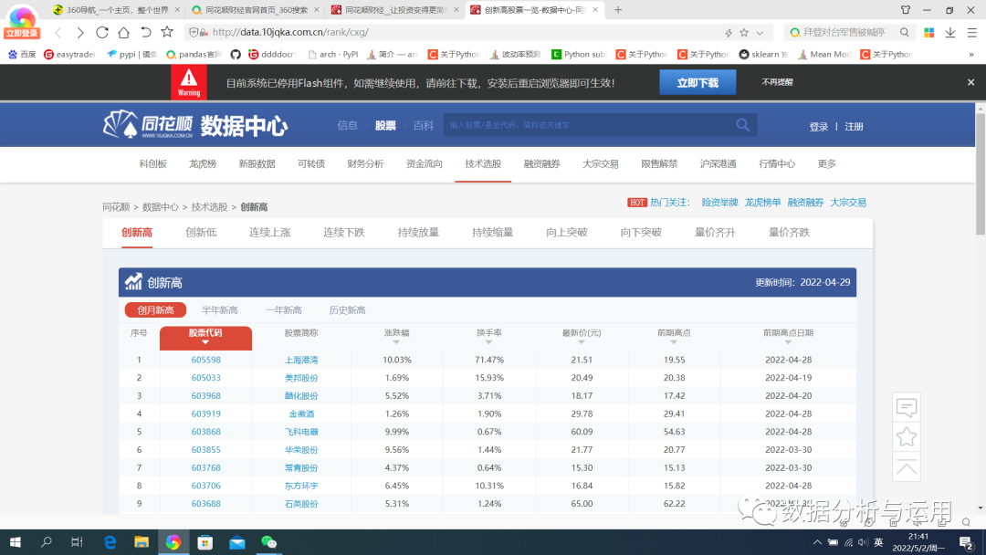
Task: Open stock code 605598 link
Action: pyautogui.click(x=205, y=360)
